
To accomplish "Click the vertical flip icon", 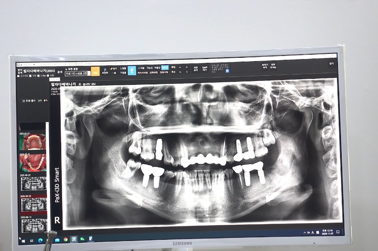I will point(187,72).
